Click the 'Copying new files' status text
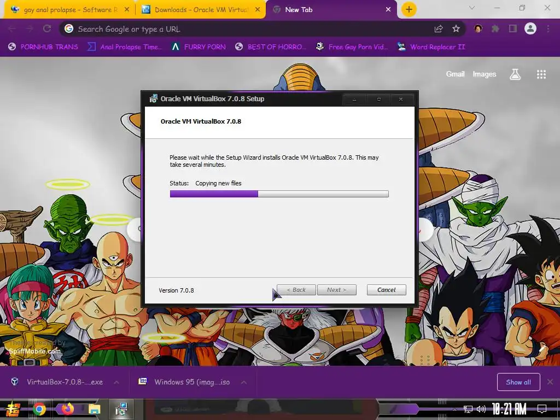 pos(218,183)
